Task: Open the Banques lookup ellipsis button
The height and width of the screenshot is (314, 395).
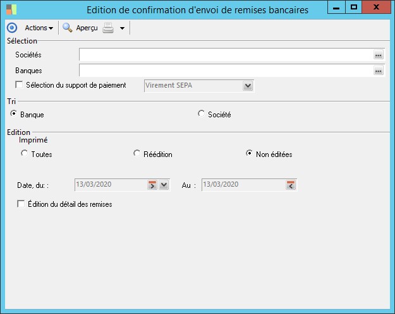Action: 378,71
